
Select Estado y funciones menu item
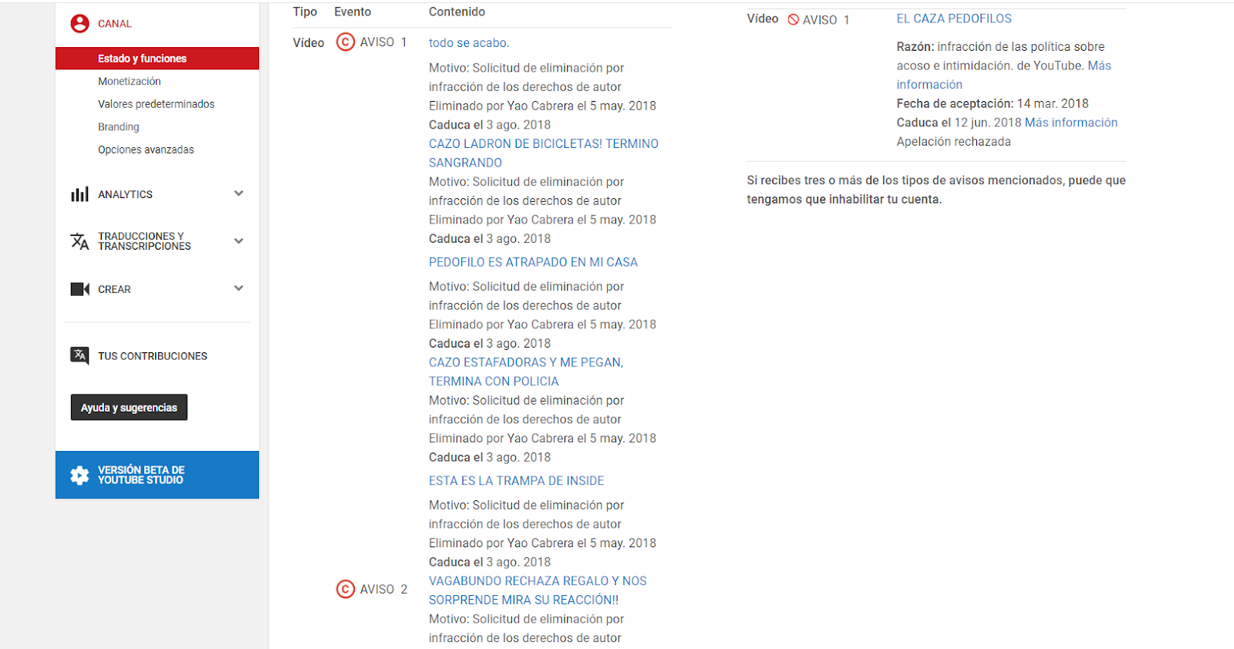pos(157,59)
